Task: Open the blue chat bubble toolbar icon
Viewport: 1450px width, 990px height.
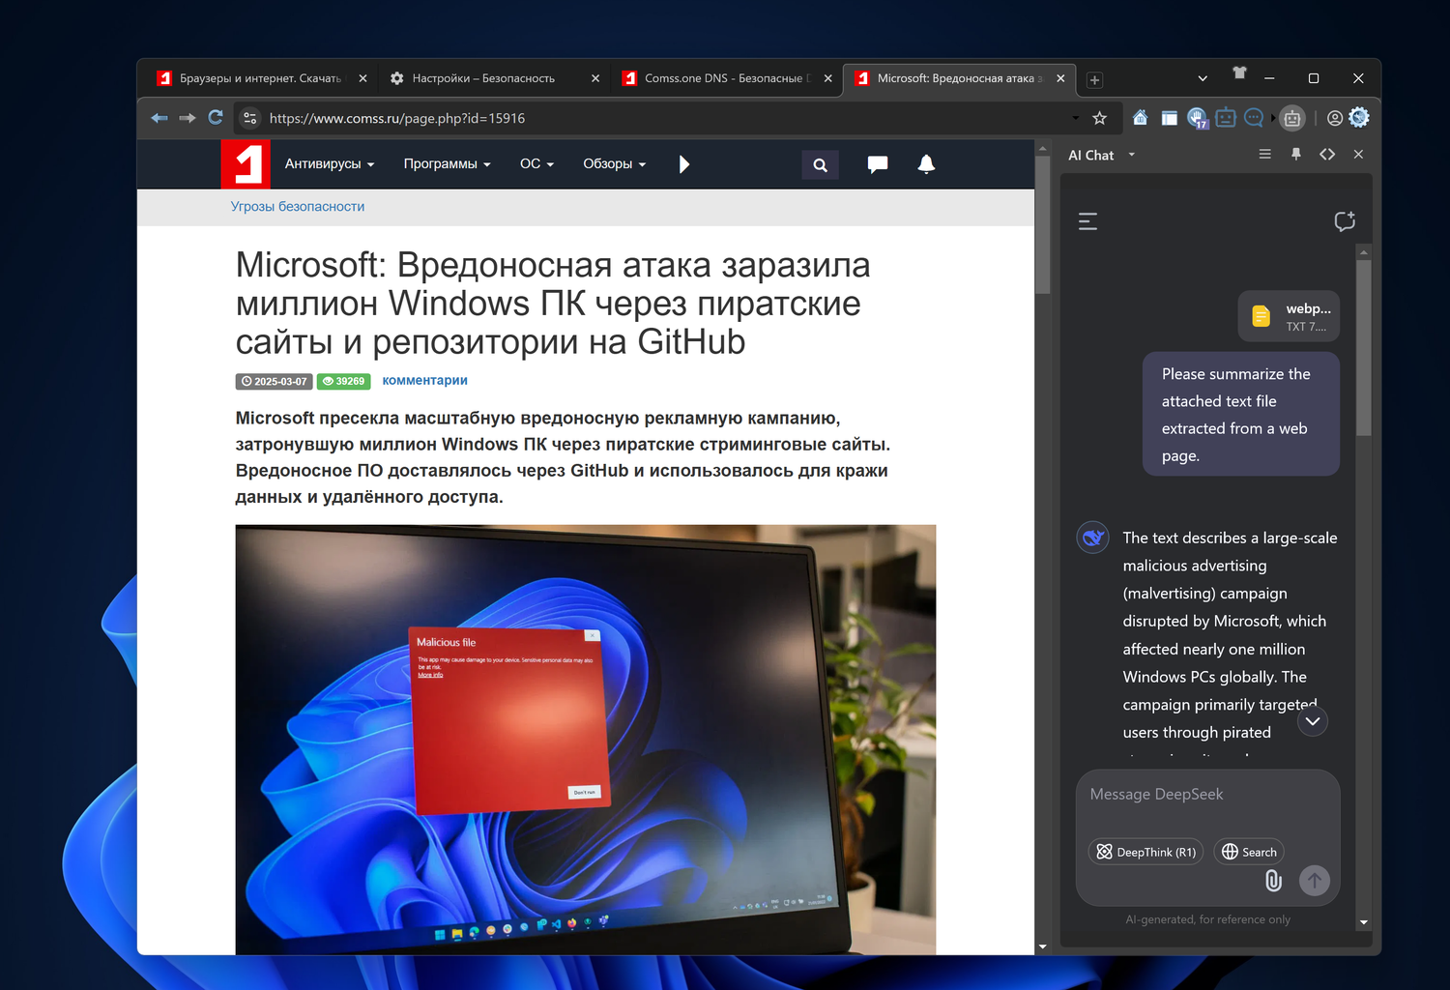Action: coord(1254,118)
